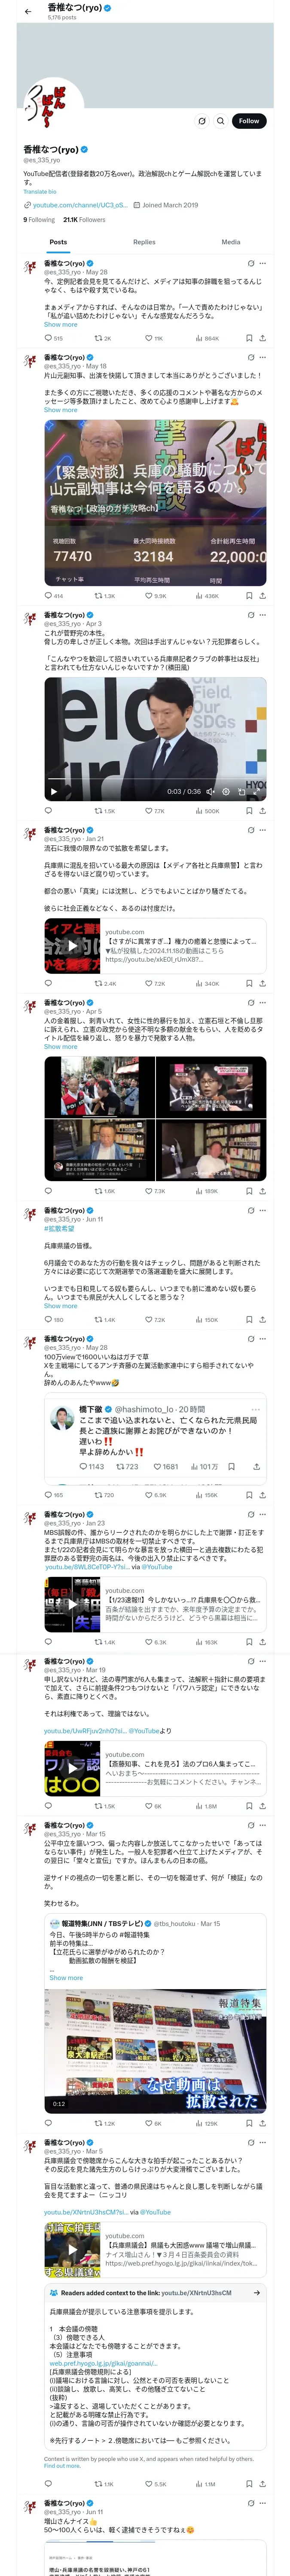The height and width of the screenshot is (2576, 290).
Task: Search this profile's posts via magnifier icon
Action: click(221, 121)
